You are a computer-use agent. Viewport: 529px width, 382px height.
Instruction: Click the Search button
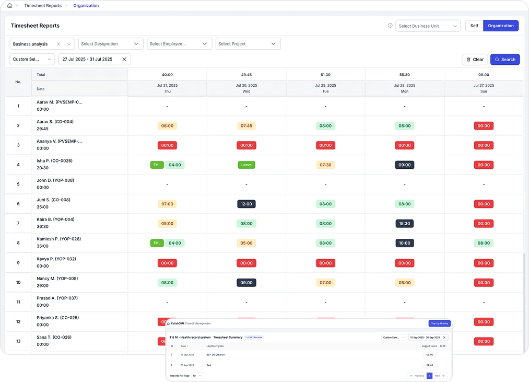point(504,60)
